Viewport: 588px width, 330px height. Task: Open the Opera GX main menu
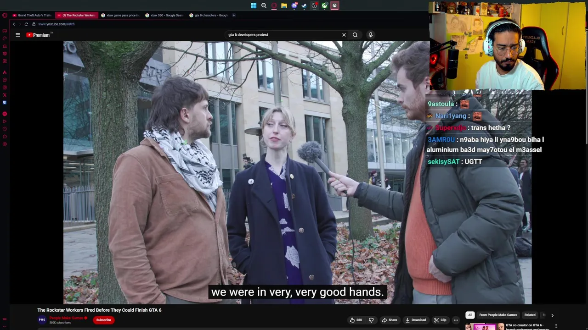click(x=5, y=15)
